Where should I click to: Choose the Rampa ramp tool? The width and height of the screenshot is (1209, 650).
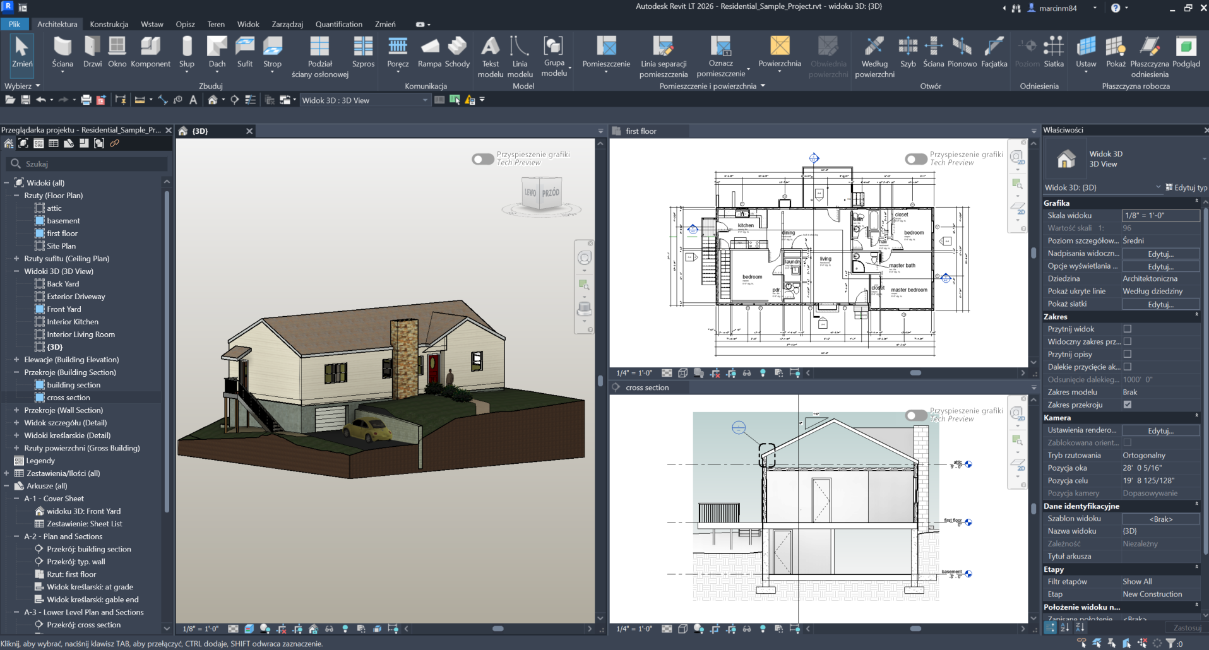tap(429, 52)
